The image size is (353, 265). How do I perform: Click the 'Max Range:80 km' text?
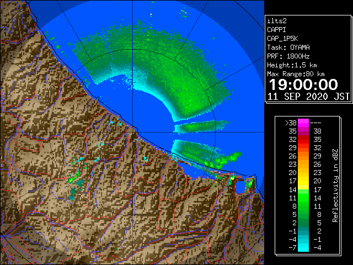[296, 74]
